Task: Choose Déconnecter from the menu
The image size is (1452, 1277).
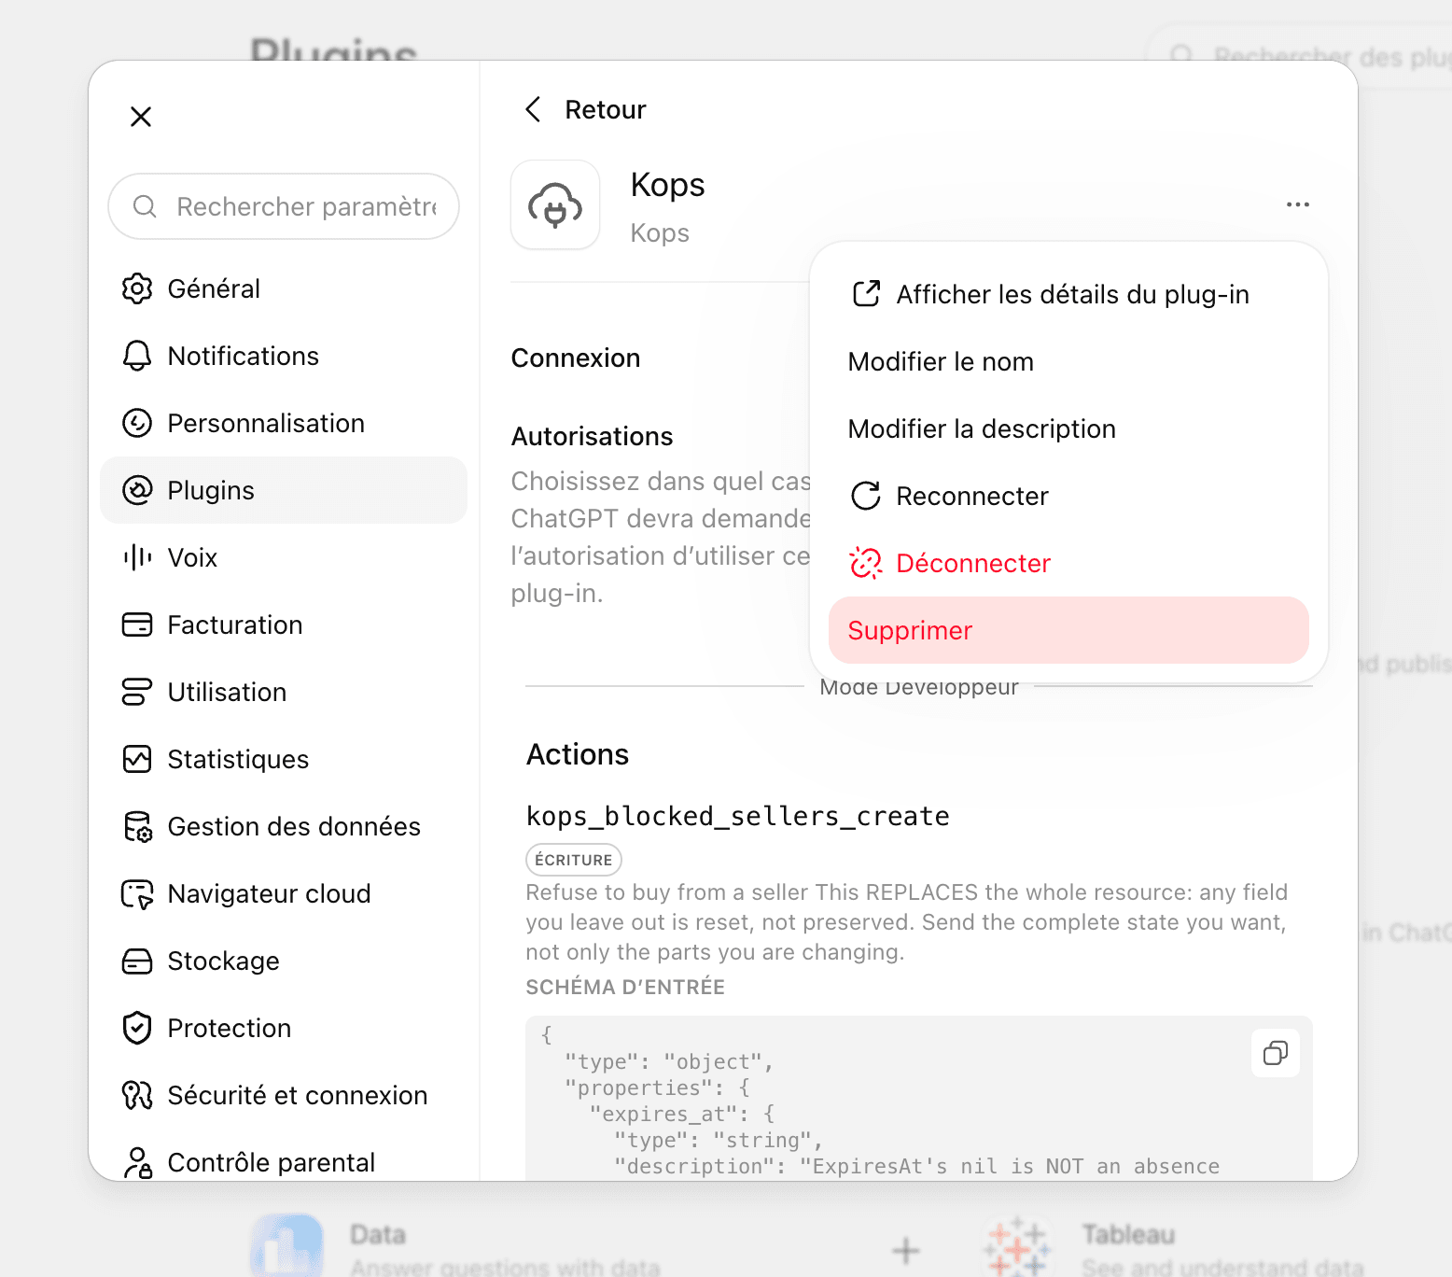Action: click(1068, 563)
